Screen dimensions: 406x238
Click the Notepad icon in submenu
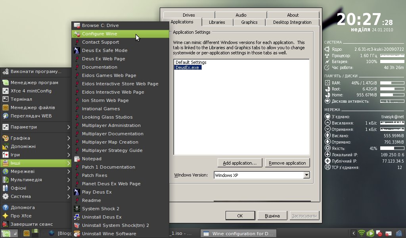click(x=77, y=159)
